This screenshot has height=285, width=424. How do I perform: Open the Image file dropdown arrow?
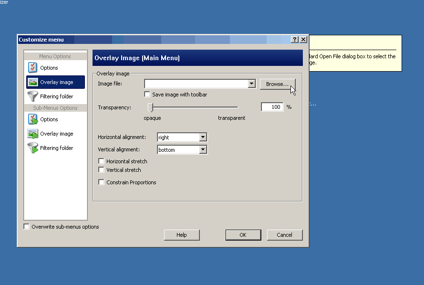(x=251, y=84)
